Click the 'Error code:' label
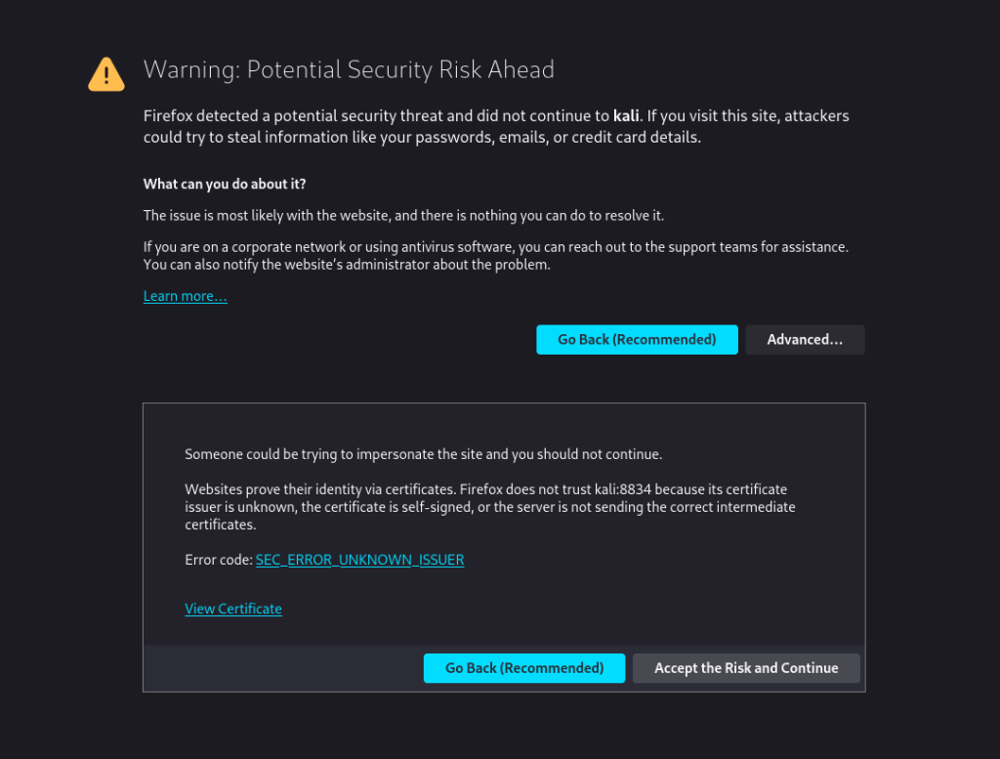 219,560
